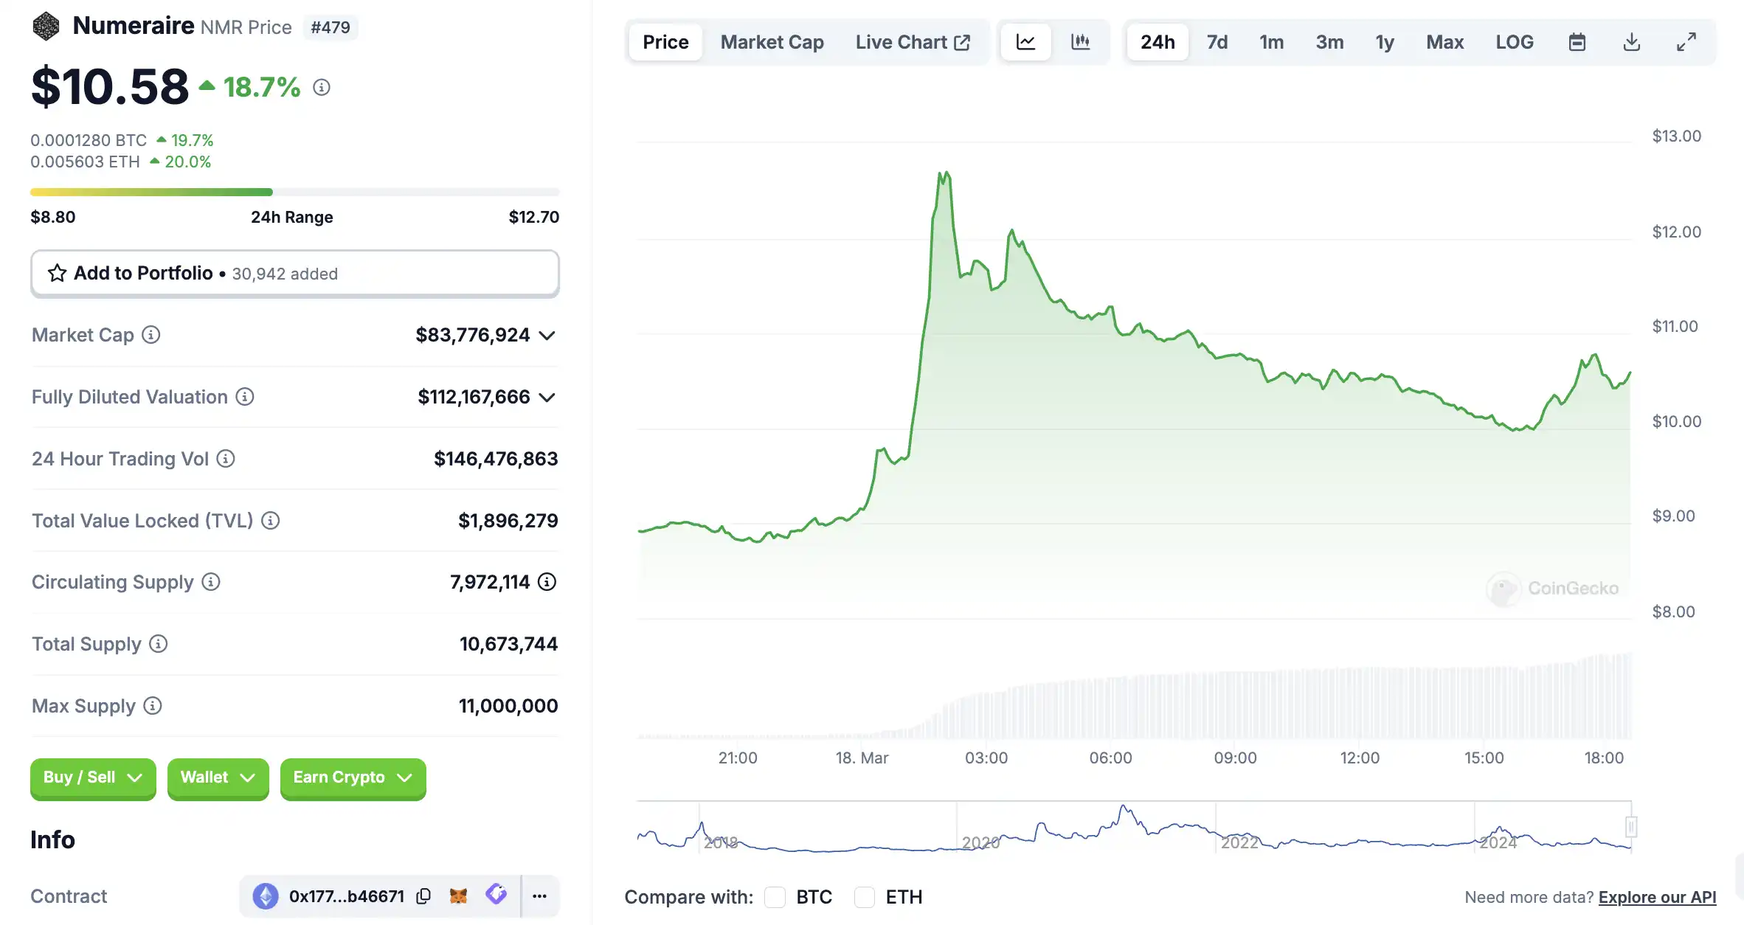Select 24h time range
Screen dimensions: 1744x925
coord(1158,42)
